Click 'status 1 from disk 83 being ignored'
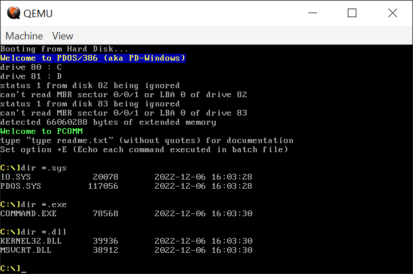This screenshot has width=413, height=274. [90, 104]
